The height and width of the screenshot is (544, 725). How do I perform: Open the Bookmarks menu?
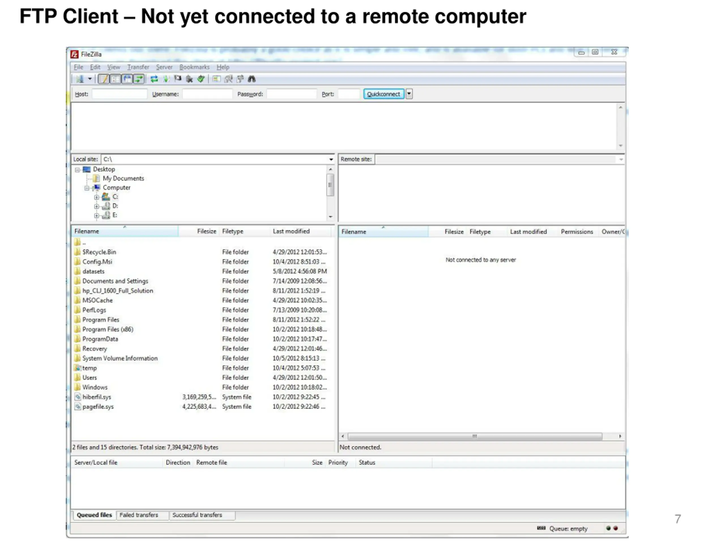[194, 67]
